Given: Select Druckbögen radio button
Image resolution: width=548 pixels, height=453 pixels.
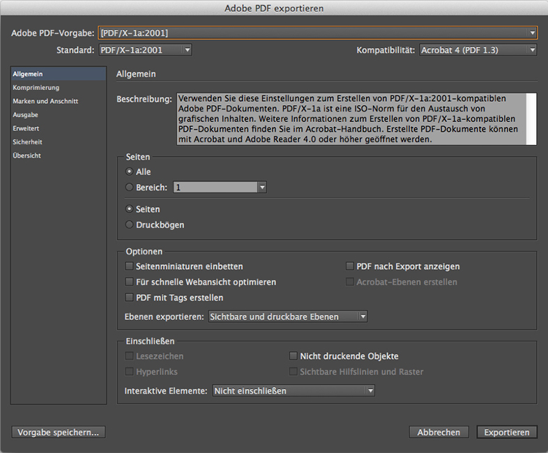Looking at the screenshot, I should click(129, 225).
